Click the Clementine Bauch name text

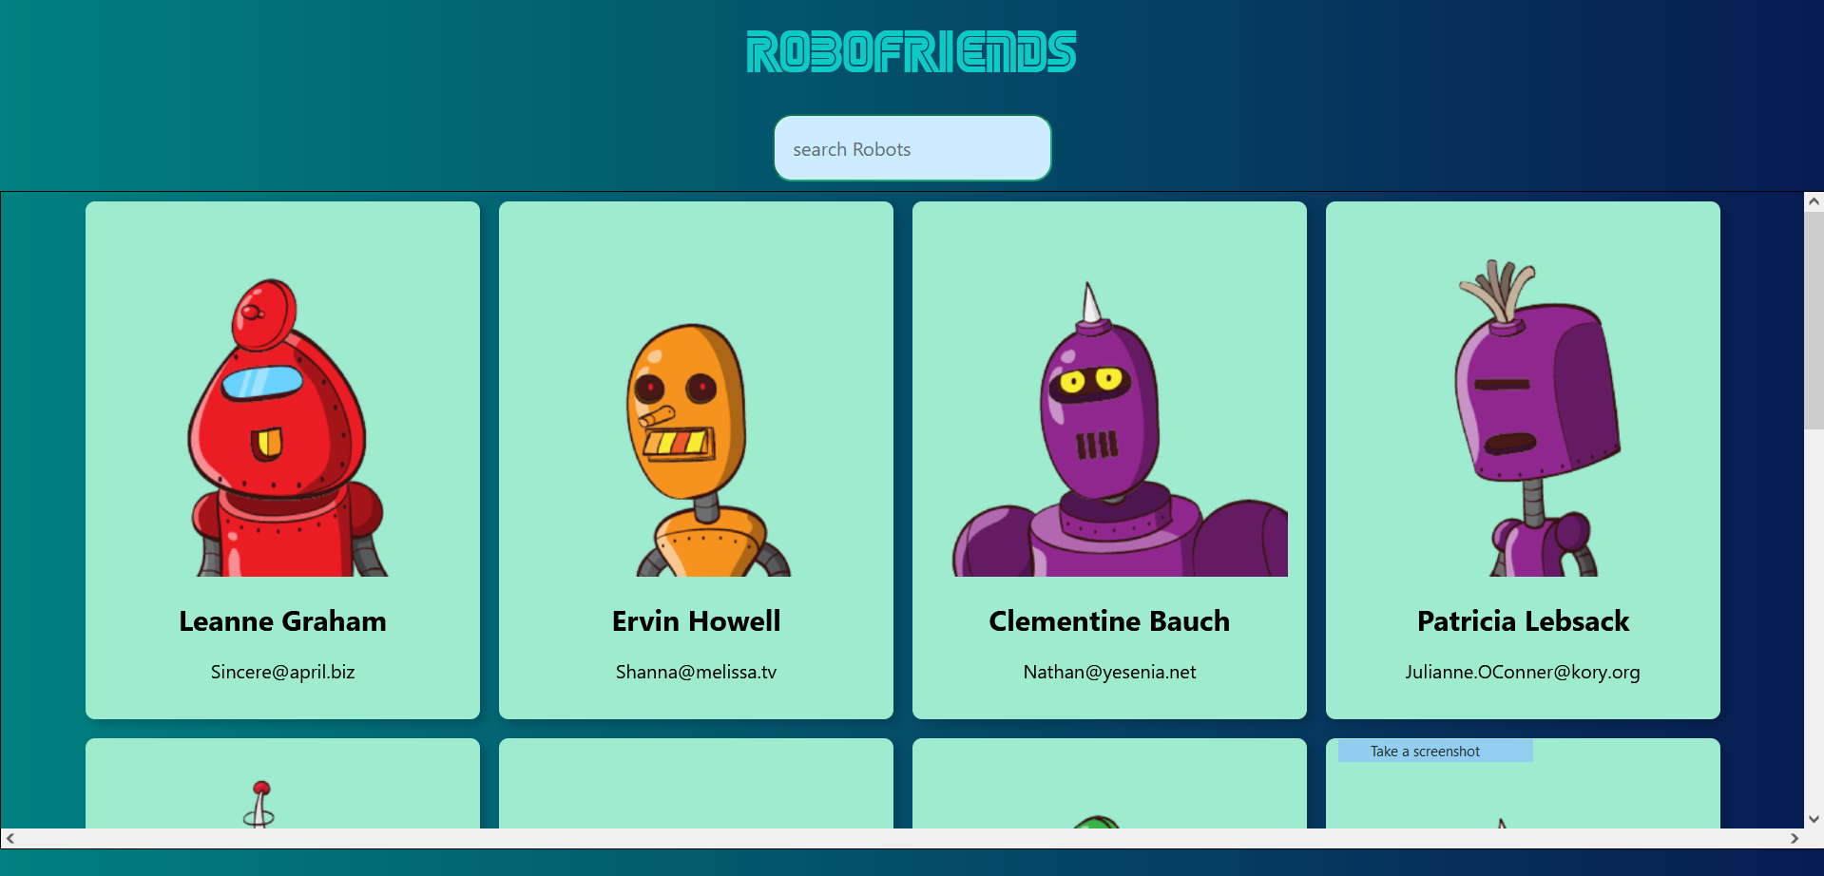[x=1109, y=621]
